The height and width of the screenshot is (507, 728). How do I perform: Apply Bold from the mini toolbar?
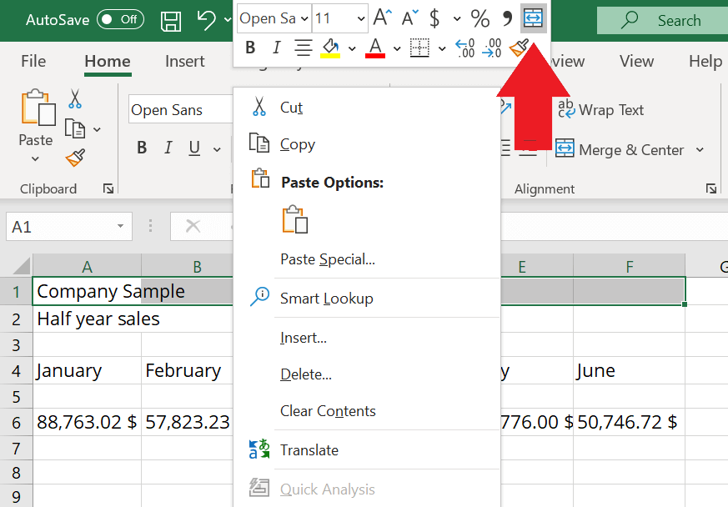pyautogui.click(x=250, y=48)
